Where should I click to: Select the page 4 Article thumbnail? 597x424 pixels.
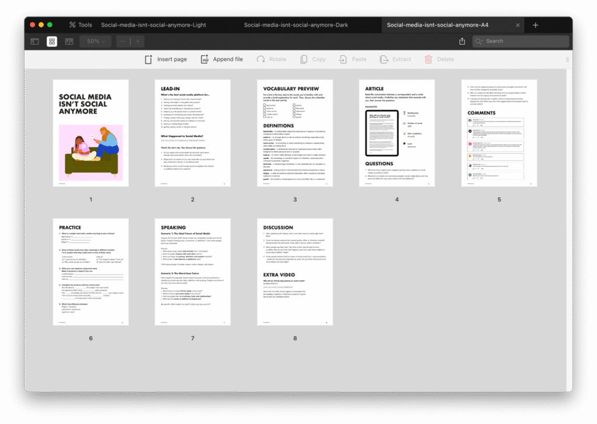397,133
